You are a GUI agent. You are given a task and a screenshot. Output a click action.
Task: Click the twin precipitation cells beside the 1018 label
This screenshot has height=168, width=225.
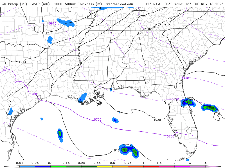point(129,151)
